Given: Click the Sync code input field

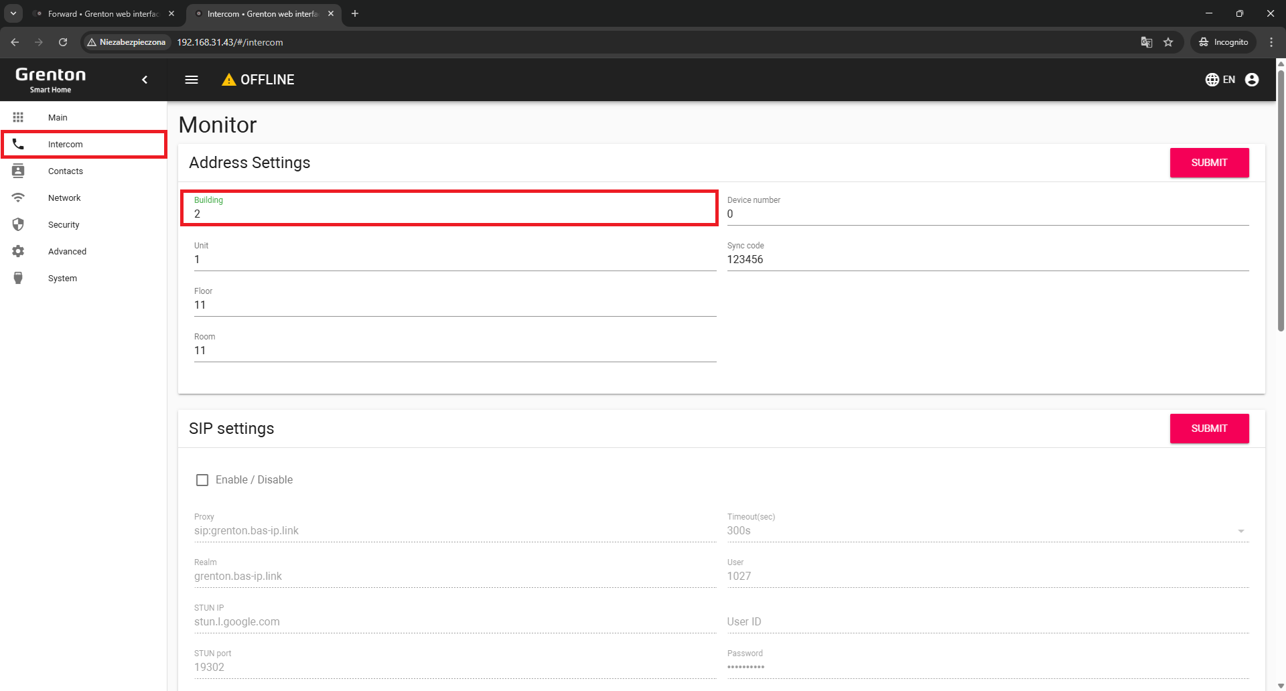Looking at the screenshot, I should pyautogui.click(x=987, y=260).
